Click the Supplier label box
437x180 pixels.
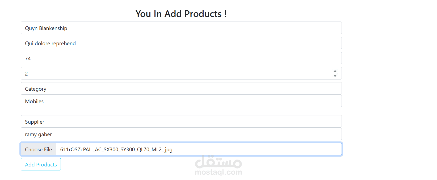coord(181,122)
